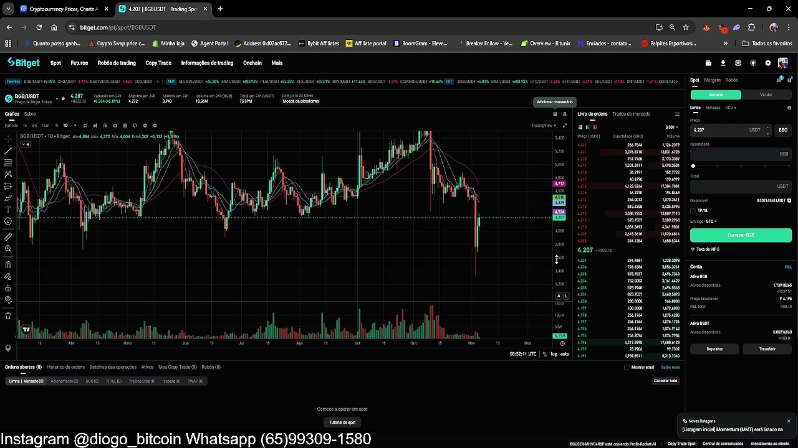Click the BBO button
798x448 pixels.
tap(783, 130)
